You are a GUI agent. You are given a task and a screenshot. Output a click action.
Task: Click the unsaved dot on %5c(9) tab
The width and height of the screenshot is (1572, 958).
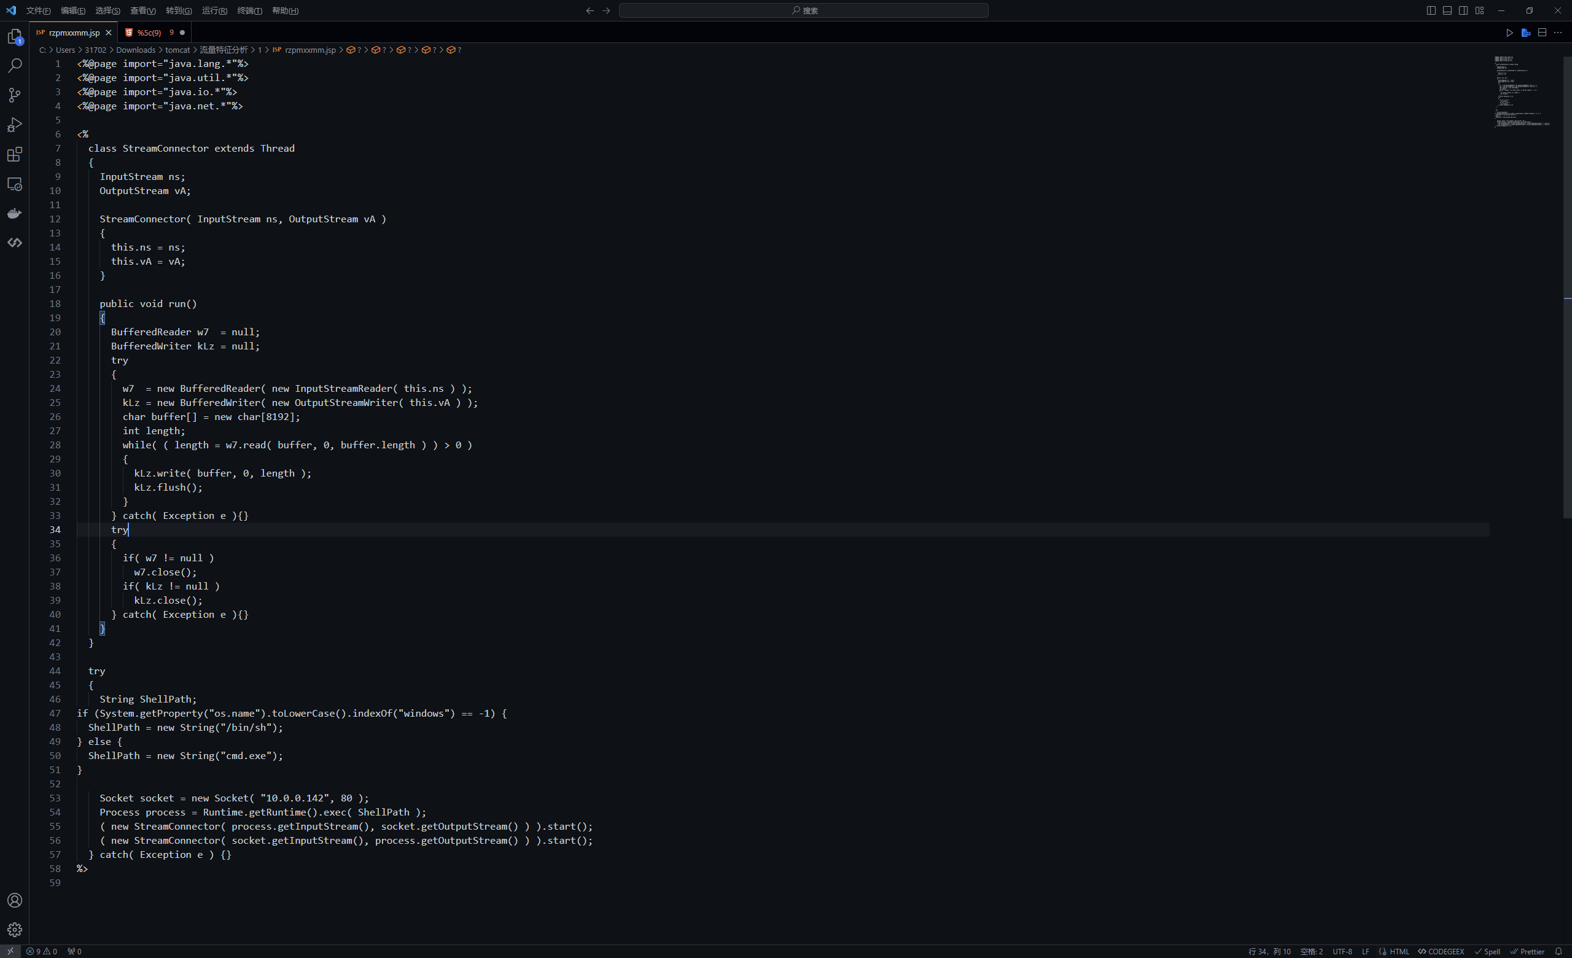[182, 33]
